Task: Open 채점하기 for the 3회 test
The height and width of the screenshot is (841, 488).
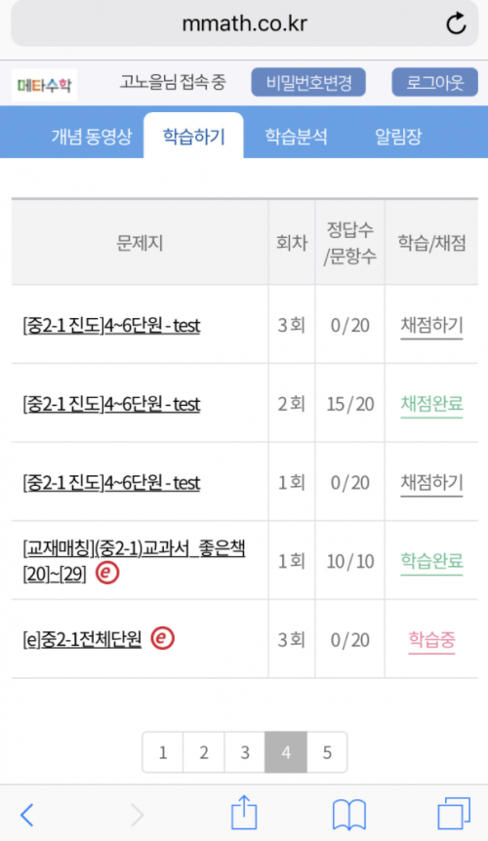Action: 431,325
